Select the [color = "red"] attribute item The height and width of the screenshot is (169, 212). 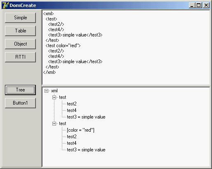coord(80,130)
